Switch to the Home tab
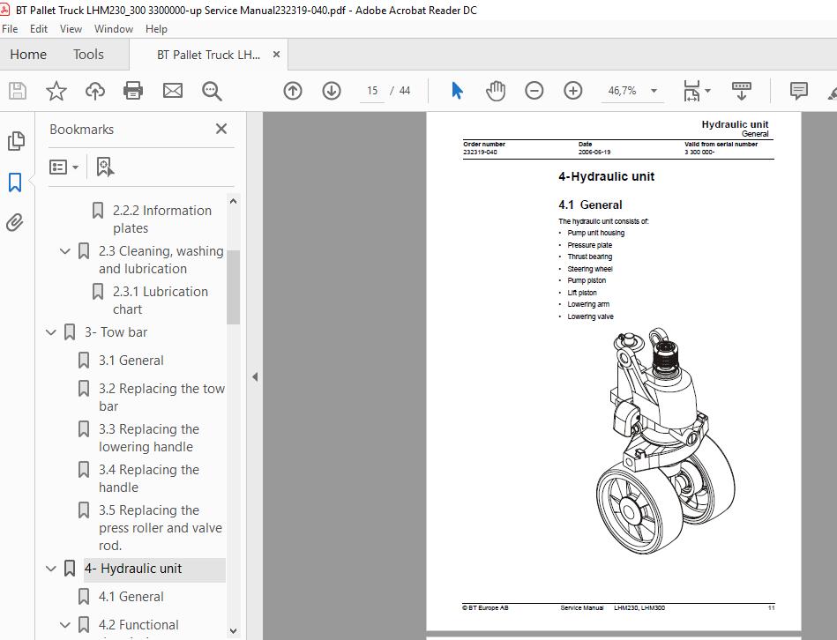 (x=28, y=55)
